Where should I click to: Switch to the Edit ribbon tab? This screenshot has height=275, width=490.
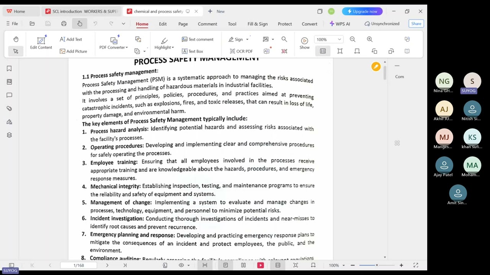pyautogui.click(x=163, y=24)
